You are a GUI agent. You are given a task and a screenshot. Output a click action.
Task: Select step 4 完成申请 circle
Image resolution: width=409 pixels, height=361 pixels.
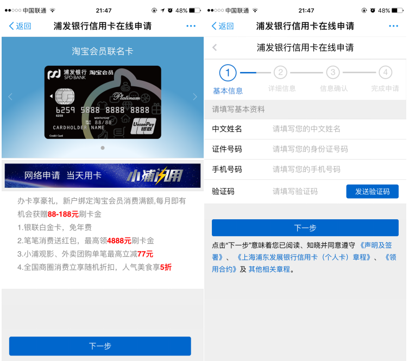(x=386, y=72)
